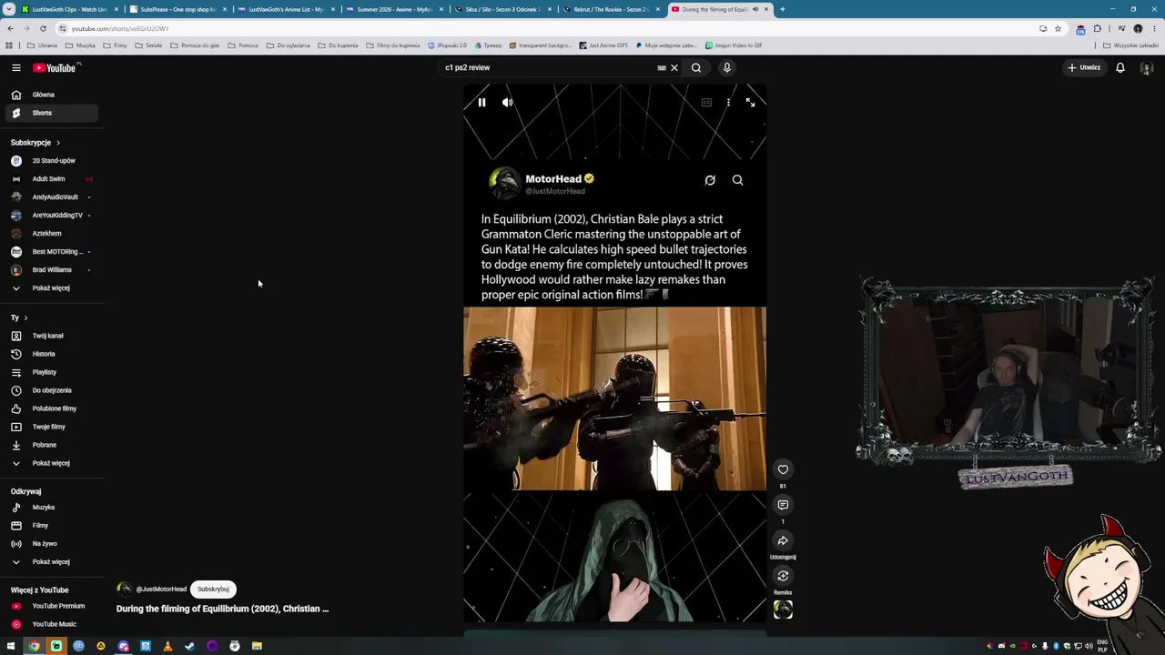Expand Odkrywaj with Pokaż więcej
This screenshot has height=655, width=1165.
[x=50, y=562]
